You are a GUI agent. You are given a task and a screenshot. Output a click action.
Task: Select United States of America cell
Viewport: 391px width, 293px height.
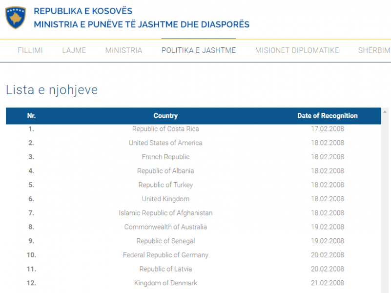(x=165, y=143)
